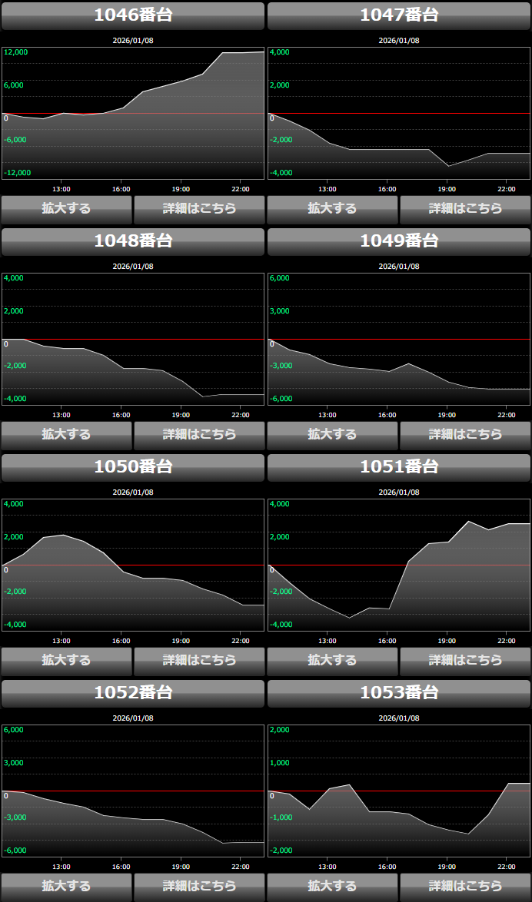Click 拡大する under machine 1050

coord(66,660)
